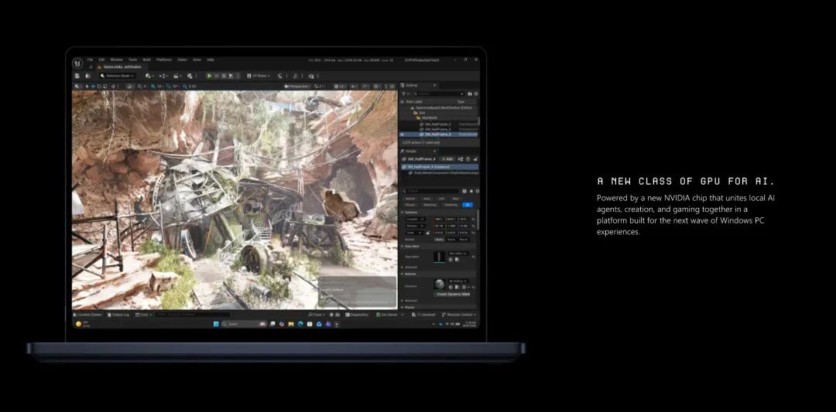Click the Unreal Engine logo icon
This screenshot has height=412, width=836.
(x=77, y=63)
